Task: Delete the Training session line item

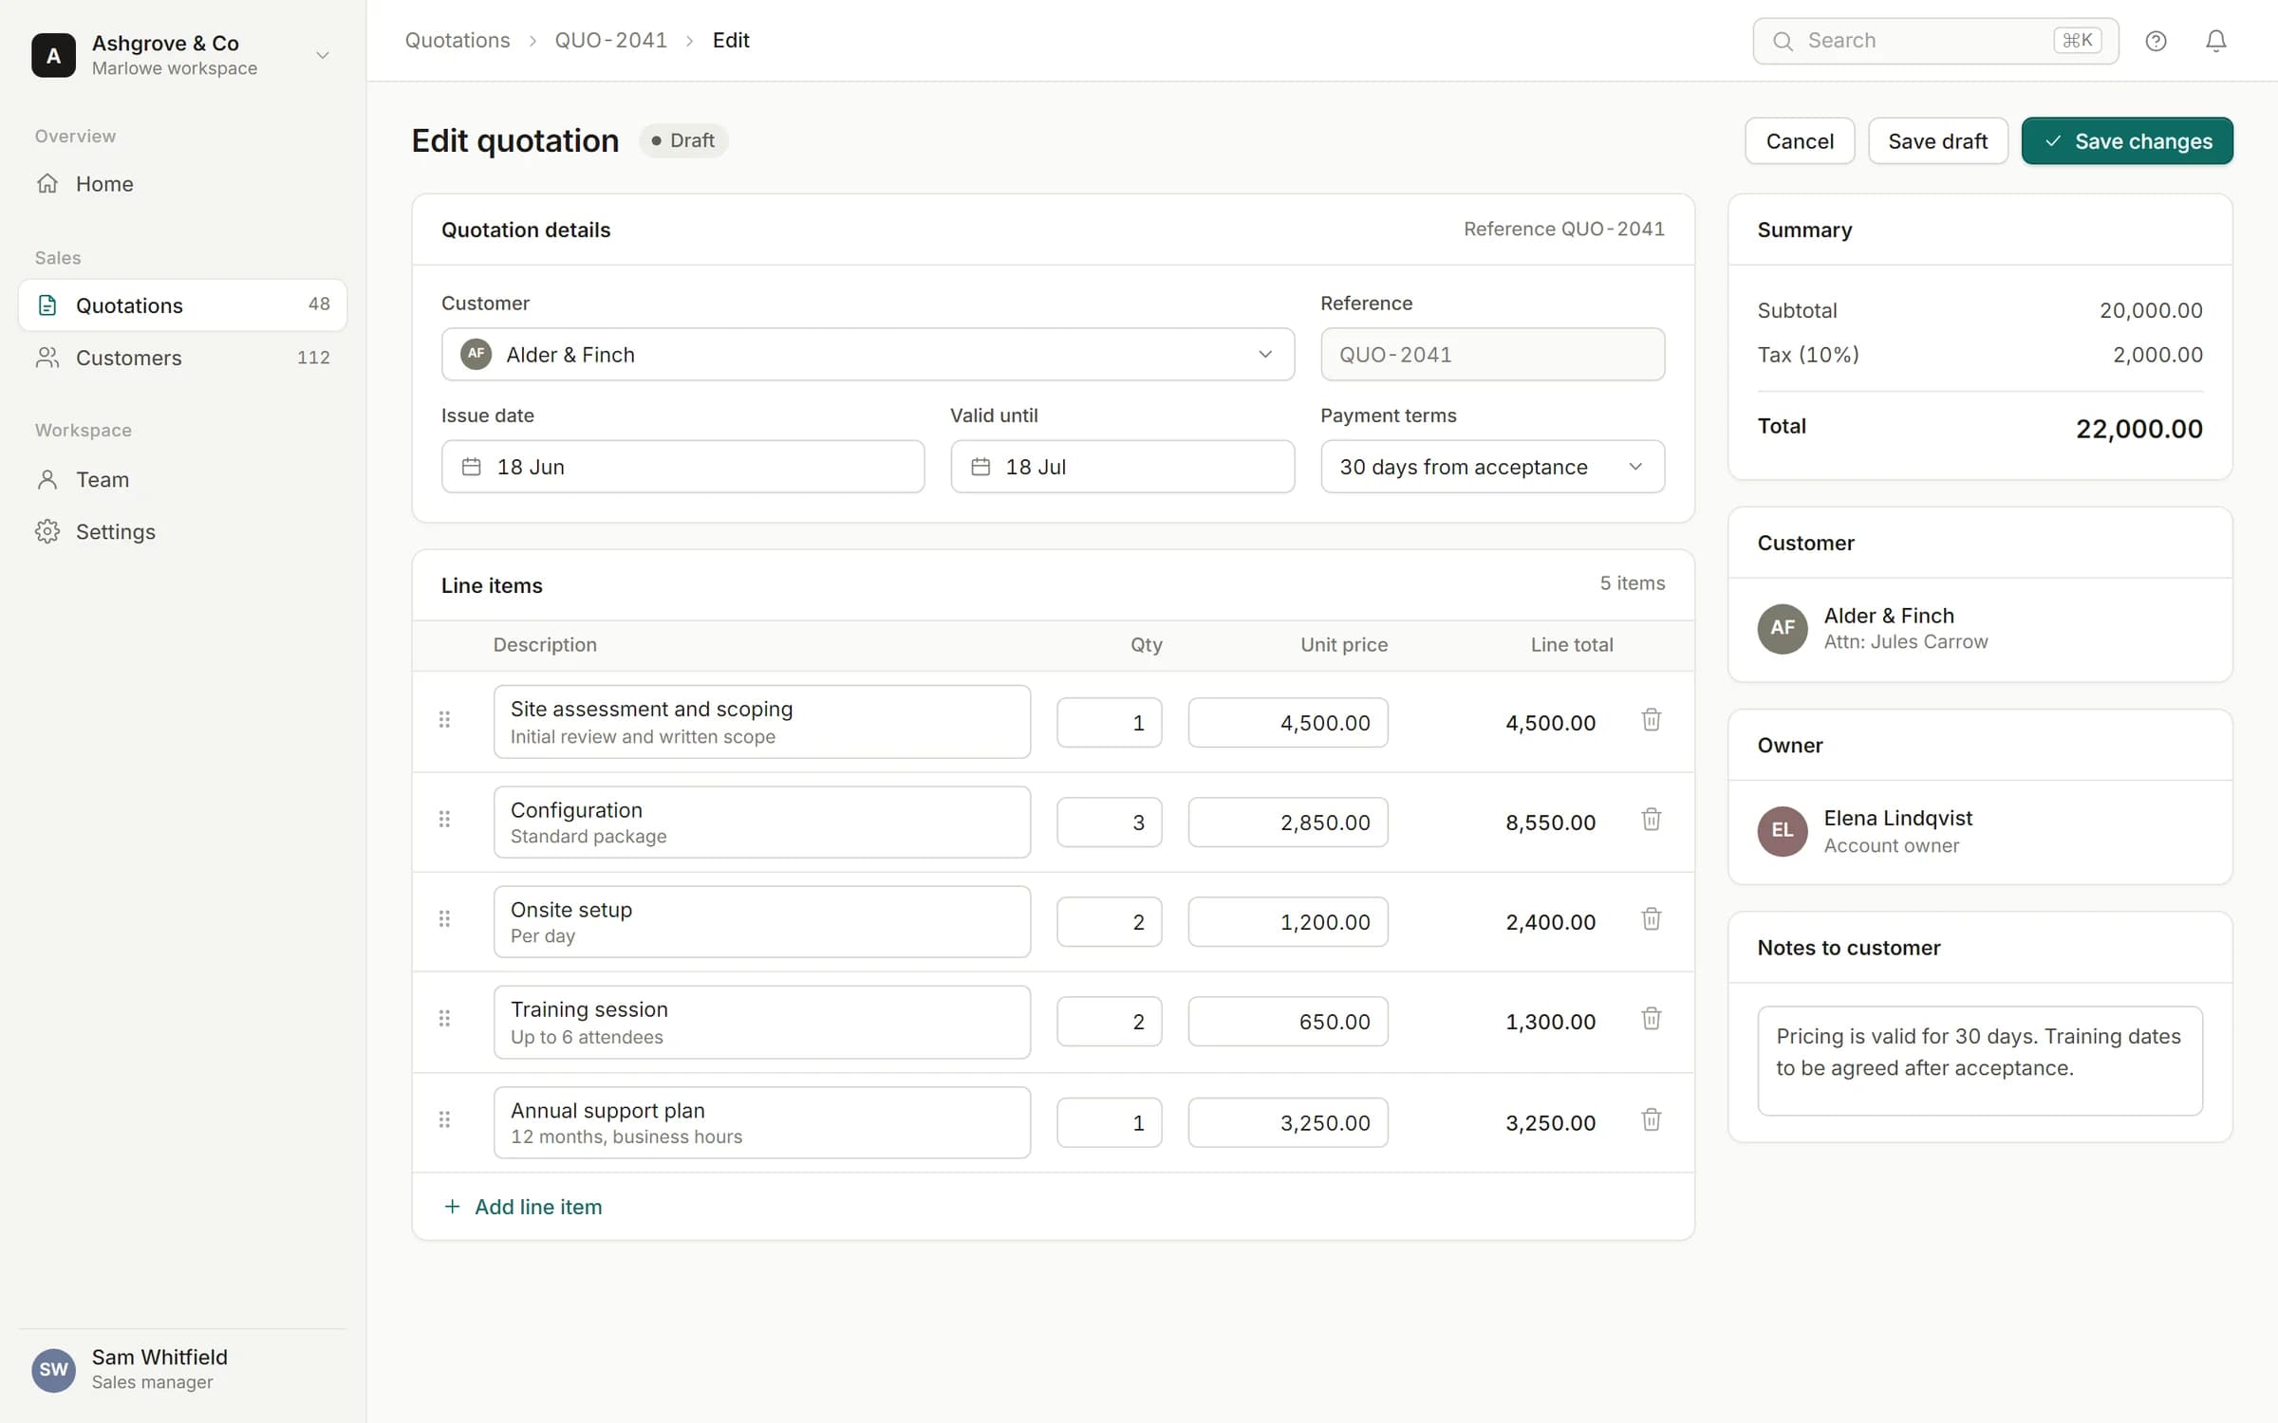Action: click(x=1651, y=1019)
